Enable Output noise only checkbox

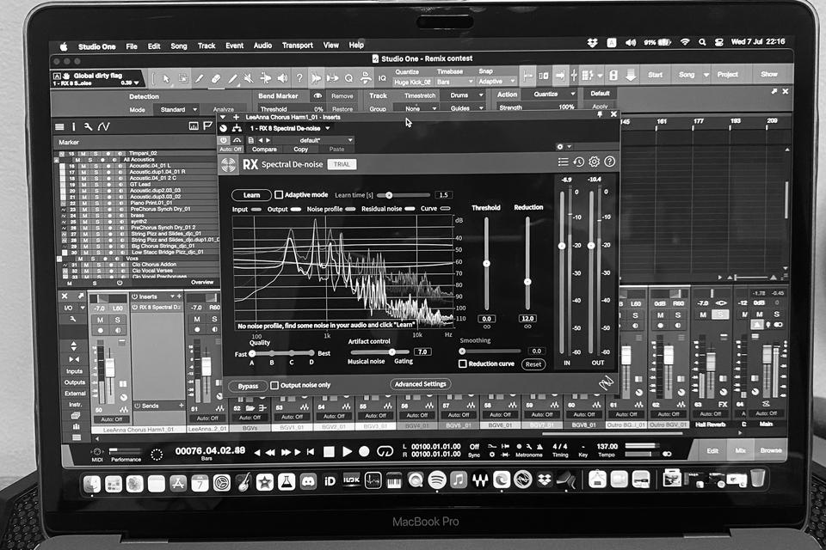point(274,385)
